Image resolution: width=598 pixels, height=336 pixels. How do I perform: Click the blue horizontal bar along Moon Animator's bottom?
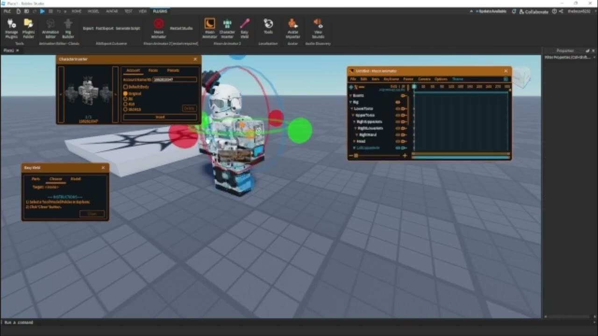coord(461,158)
